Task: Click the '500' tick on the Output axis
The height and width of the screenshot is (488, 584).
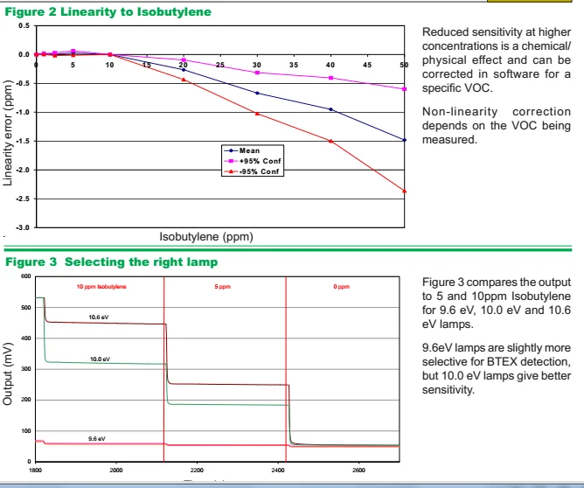Action: coord(26,307)
